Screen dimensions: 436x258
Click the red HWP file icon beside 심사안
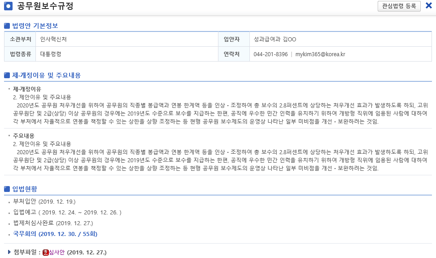pos(46,253)
